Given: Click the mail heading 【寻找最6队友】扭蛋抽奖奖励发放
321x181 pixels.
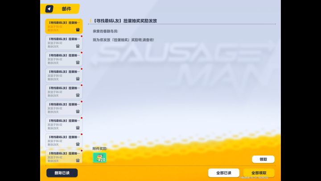Looking at the screenshot, I should click(125, 21).
